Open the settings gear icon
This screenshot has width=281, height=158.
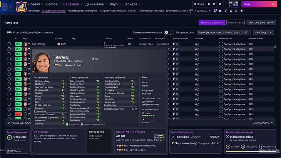[220, 4]
